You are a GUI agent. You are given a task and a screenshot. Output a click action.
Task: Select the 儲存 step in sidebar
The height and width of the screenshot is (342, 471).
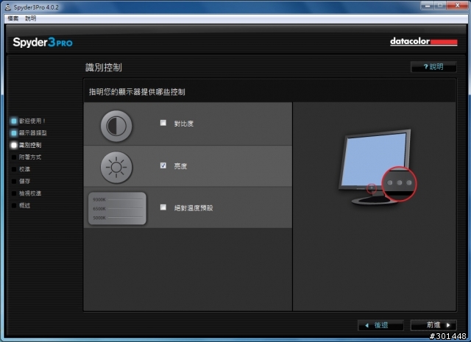21,182
